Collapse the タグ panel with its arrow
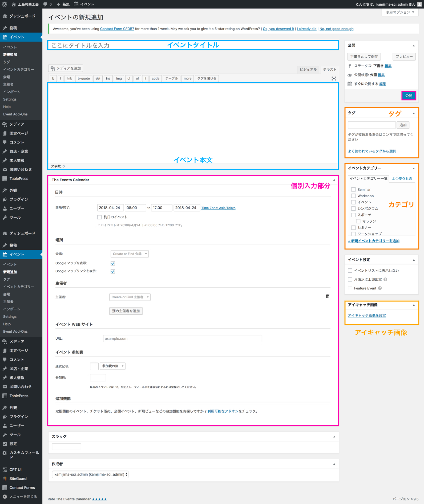 point(413,113)
